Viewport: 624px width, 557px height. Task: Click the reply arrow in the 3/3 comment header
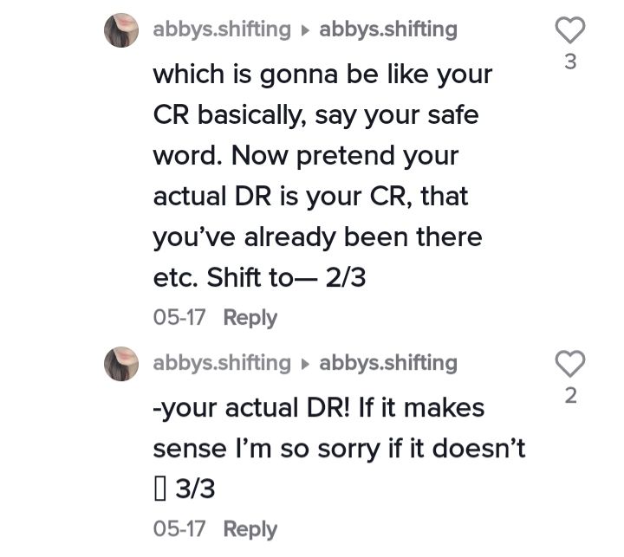[305, 364]
